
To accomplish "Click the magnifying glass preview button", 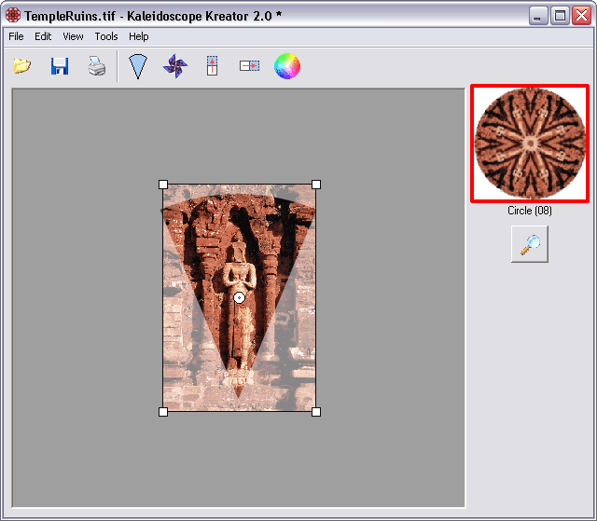I will (530, 244).
